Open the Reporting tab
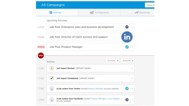Viewport: 189px width, 106px height. click(x=137, y=12)
